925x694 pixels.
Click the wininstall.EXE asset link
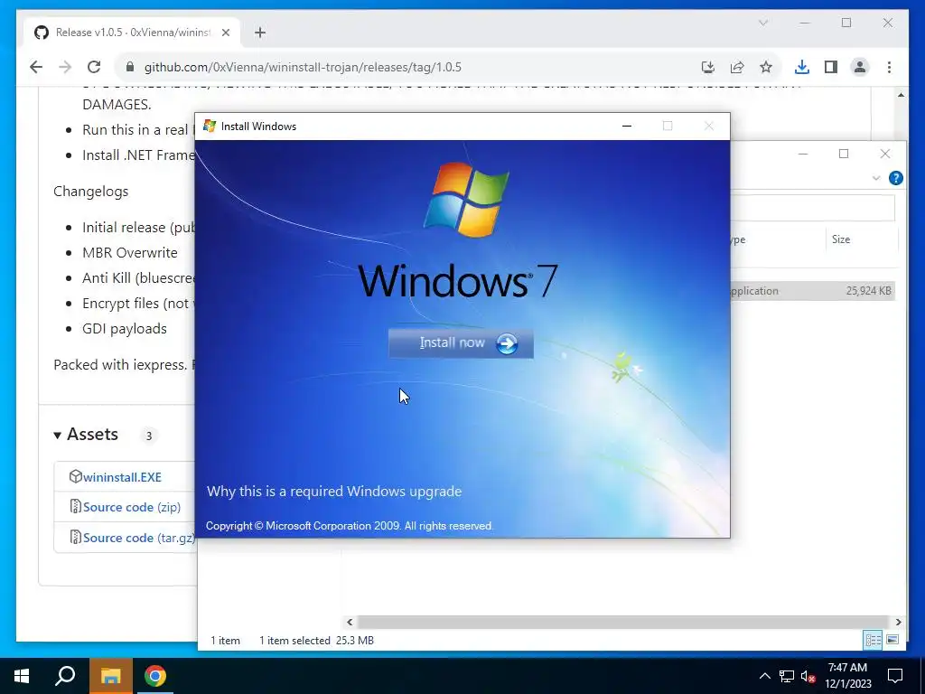click(122, 477)
